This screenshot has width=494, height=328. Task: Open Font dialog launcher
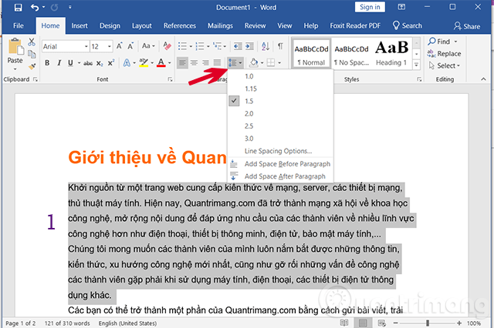click(170, 79)
